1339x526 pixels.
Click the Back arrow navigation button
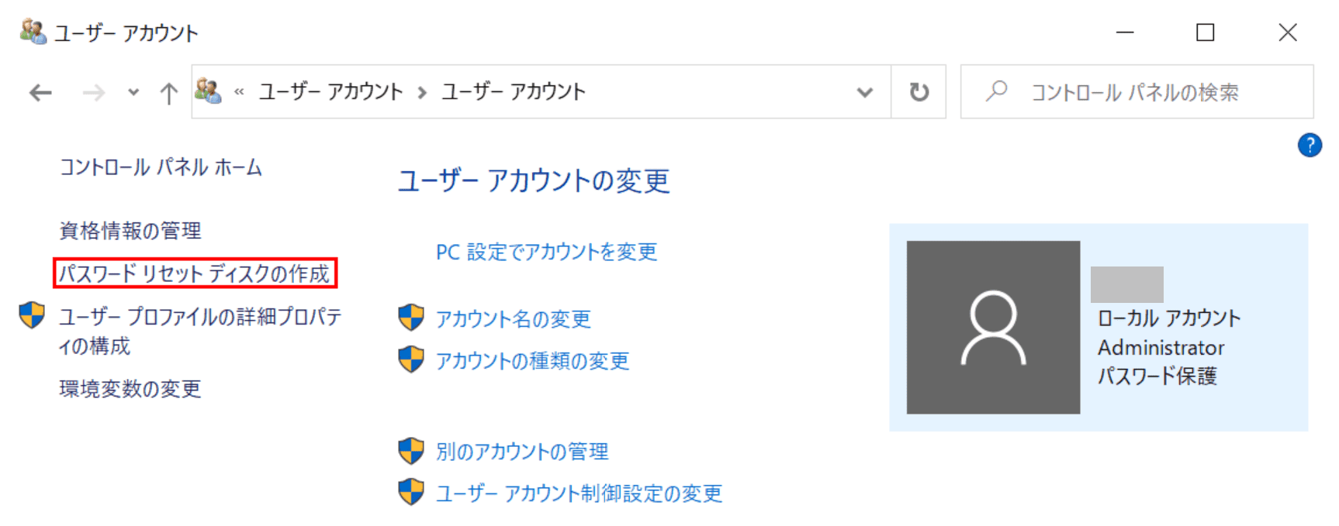click(40, 93)
